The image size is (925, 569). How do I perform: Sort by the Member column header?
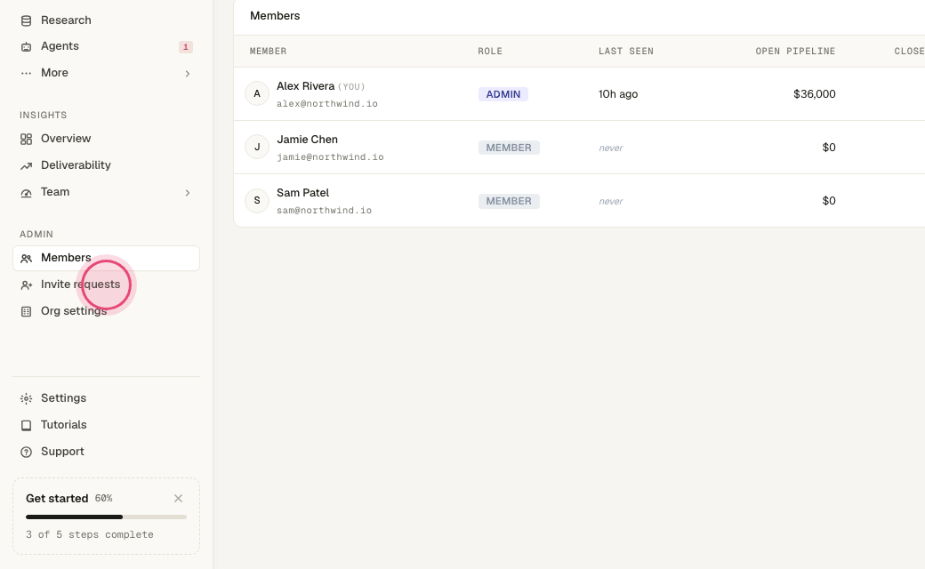[268, 52]
